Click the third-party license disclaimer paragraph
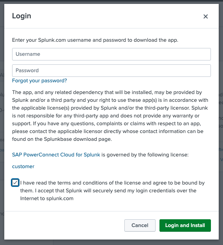Image resolution: width=223 pixels, height=245 pixels. [x=110, y=115]
